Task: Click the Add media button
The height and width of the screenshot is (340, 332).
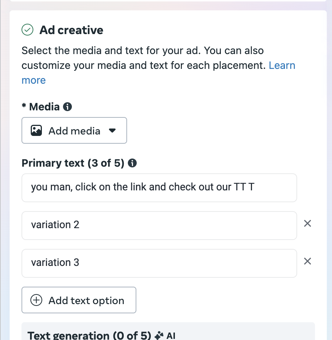Action: [74, 130]
